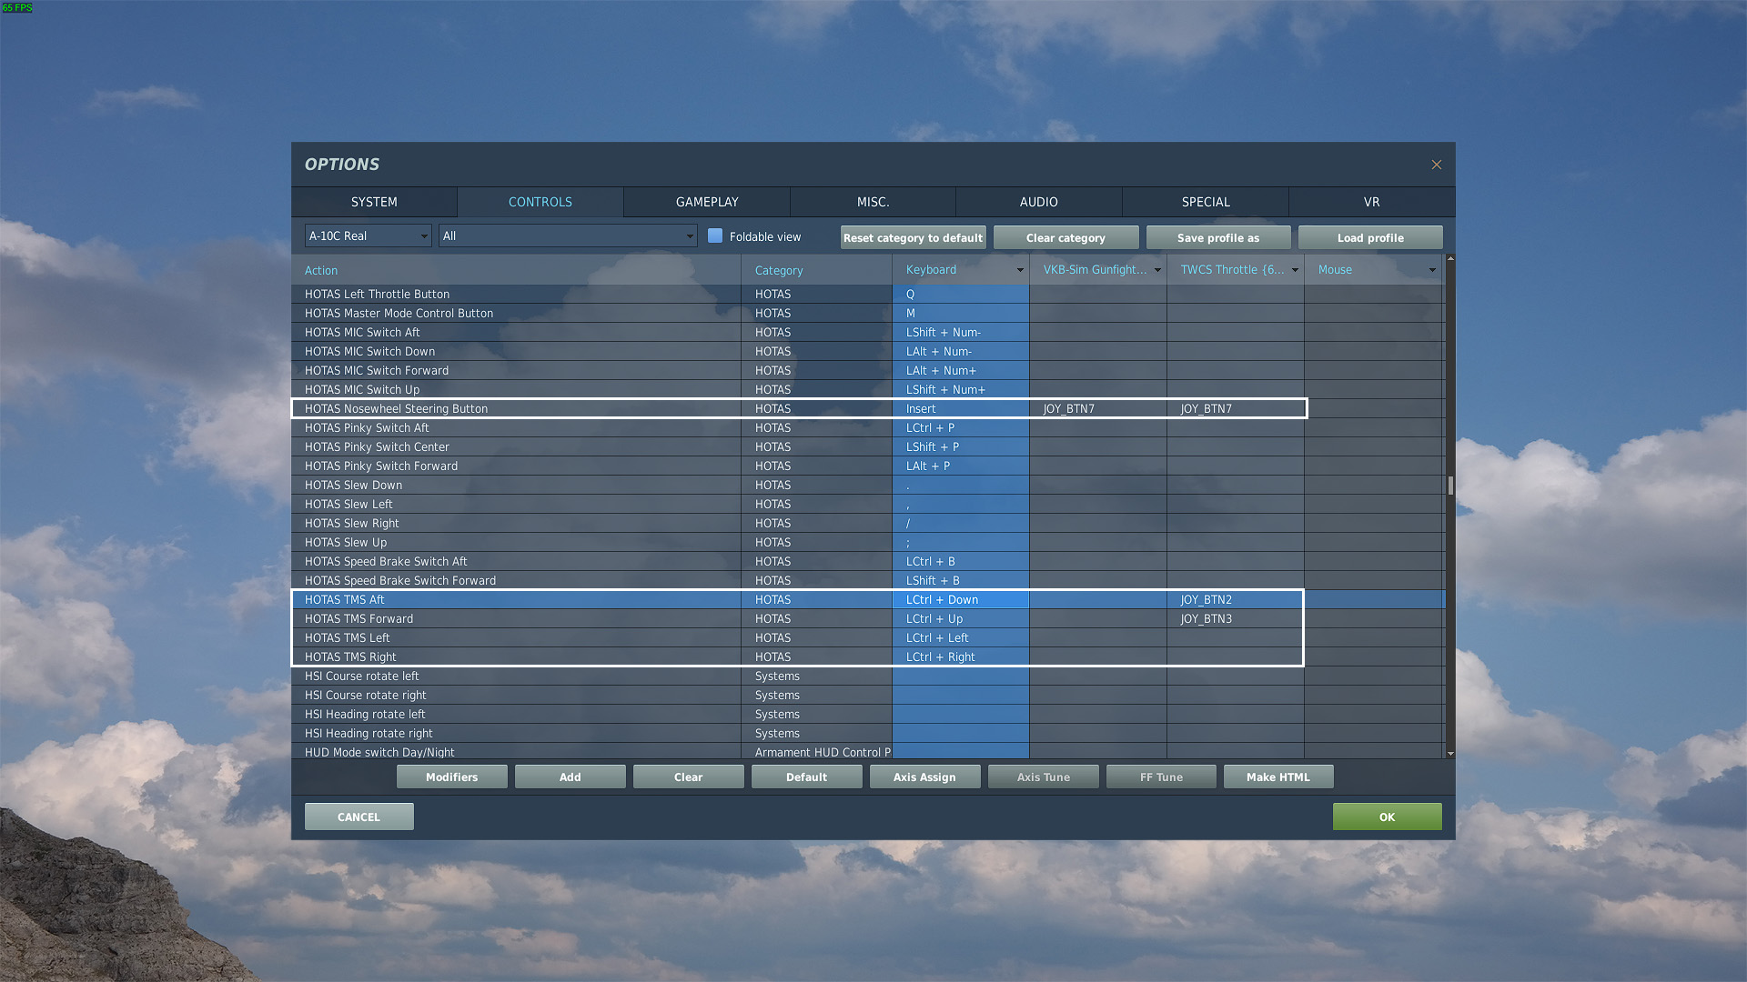Click the scrollbar down arrow
Viewport: 1747px width, 982px height.
click(1450, 754)
